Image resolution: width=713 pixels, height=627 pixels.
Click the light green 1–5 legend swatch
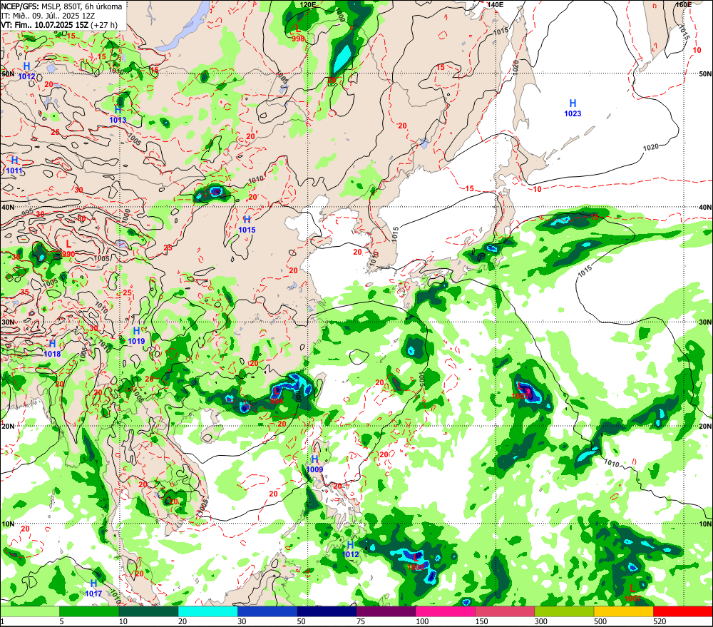[29, 611]
